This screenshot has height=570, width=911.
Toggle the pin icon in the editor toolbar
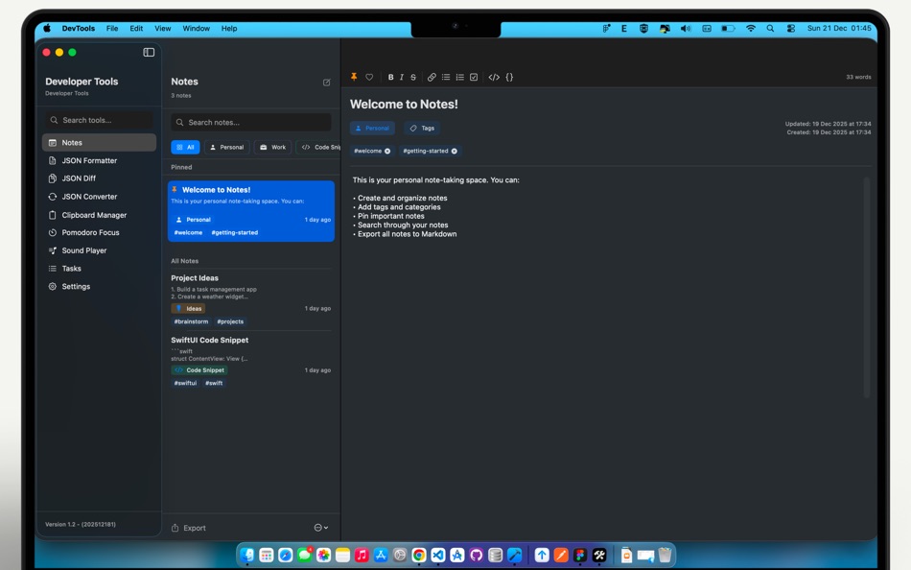coord(354,77)
